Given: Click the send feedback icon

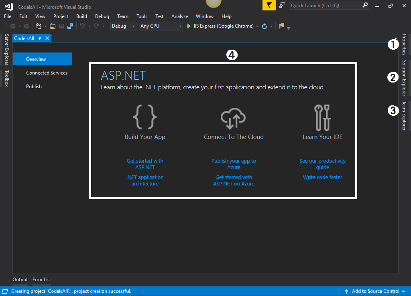Looking at the screenshot, I should (x=282, y=5).
